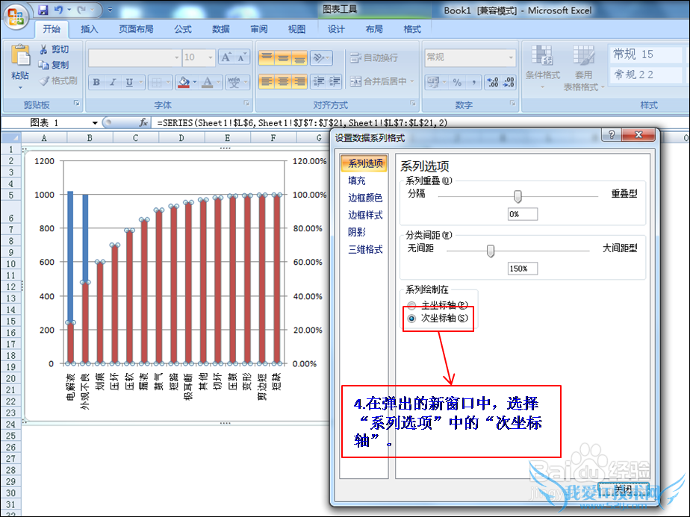Toggle the 合并后居中 merge and center button
Viewport: 690px width, 517px height.
(x=379, y=81)
